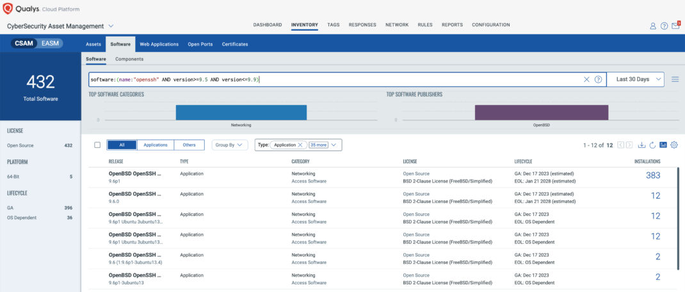Switch to the Certificates tab

pos(235,44)
